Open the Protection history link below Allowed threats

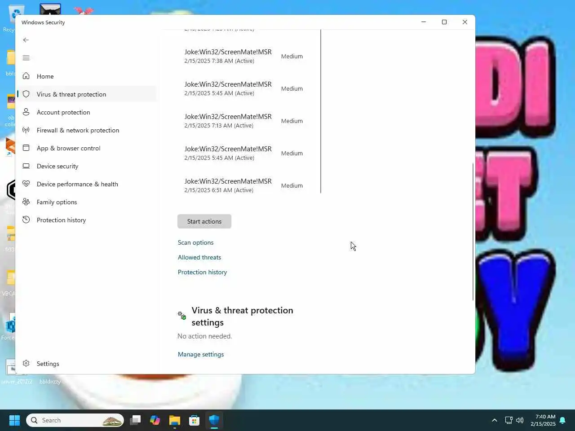pyautogui.click(x=202, y=272)
